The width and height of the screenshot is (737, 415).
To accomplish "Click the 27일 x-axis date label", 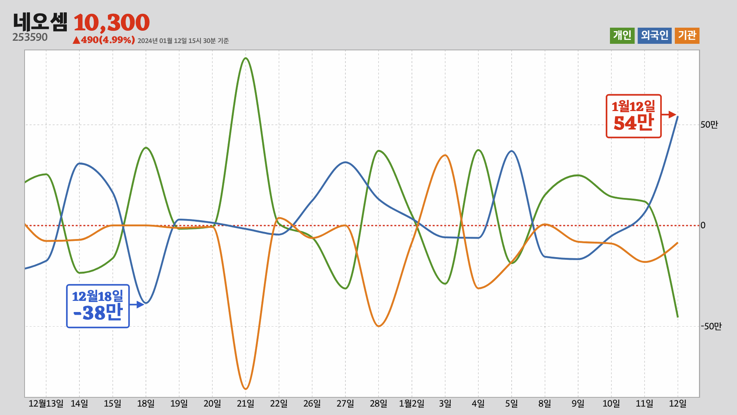I will 345,403.
